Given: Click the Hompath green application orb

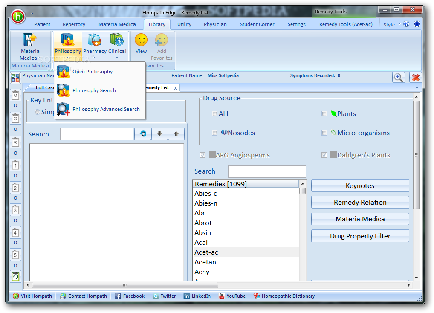Looking at the screenshot, I should click(18, 16).
